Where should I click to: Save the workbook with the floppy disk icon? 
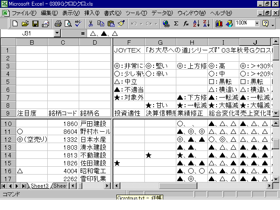pyautogui.click(x=35, y=24)
